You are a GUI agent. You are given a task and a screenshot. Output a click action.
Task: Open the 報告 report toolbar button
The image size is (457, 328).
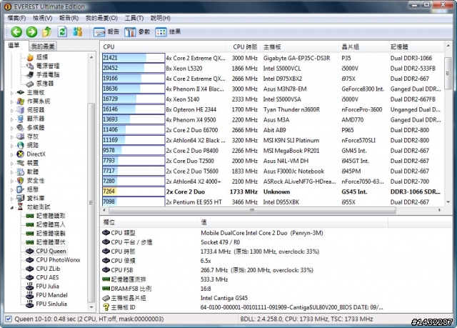(x=106, y=31)
